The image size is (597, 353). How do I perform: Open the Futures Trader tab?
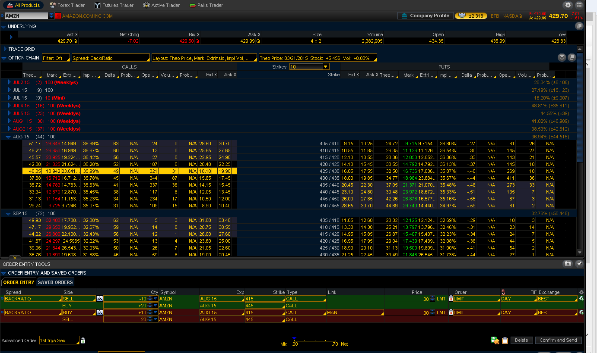[x=114, y=5]
